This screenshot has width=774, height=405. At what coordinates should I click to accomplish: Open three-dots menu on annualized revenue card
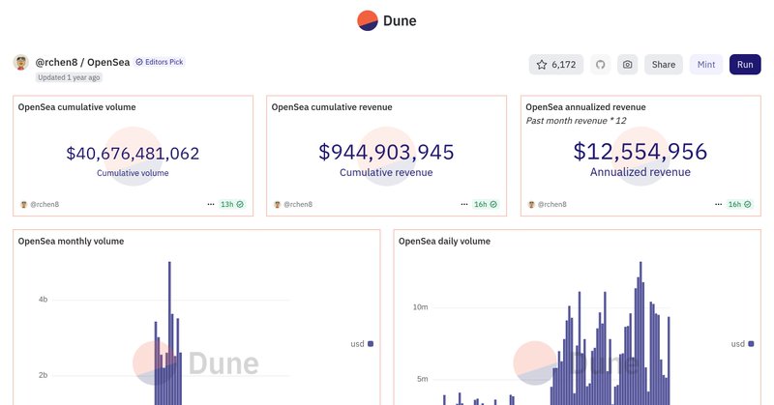click(x=718, y=204)
